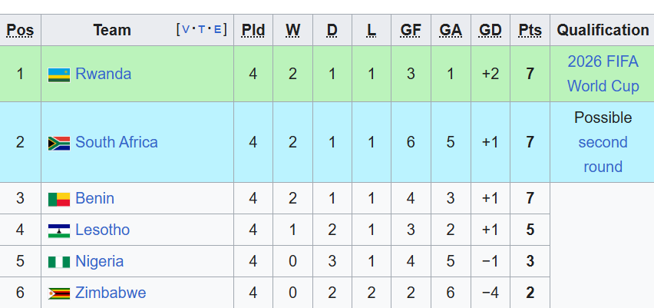Follow the Nigeria team link
The image size is (654, 308).
(99, 261)
